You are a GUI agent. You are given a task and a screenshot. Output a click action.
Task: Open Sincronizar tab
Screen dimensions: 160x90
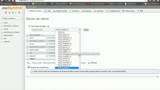pos(128,11)
